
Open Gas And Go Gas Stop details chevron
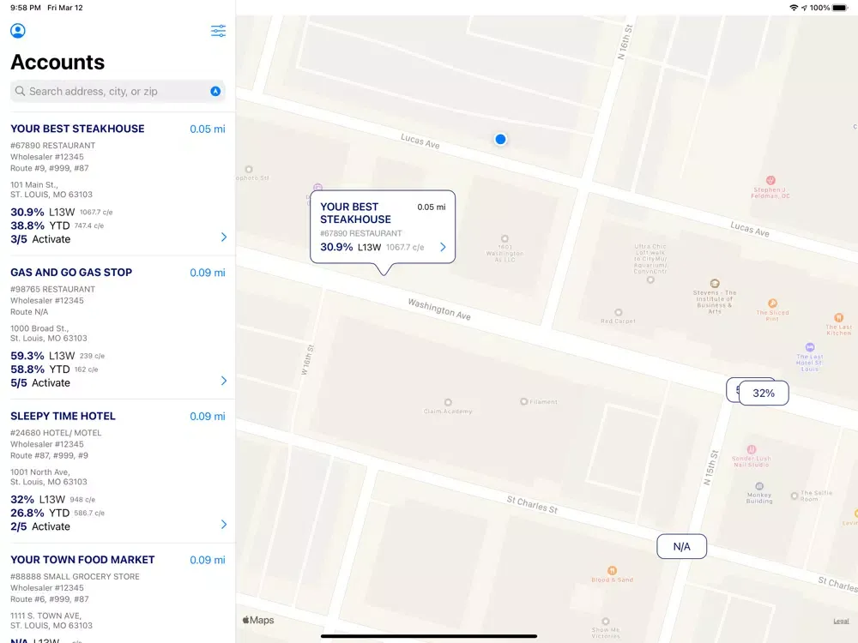(x=223, y=381)
